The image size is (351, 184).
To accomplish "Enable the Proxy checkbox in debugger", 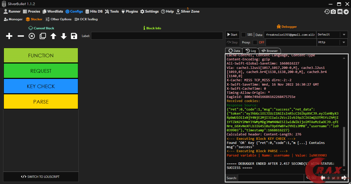I will click(x=255, y=42).
